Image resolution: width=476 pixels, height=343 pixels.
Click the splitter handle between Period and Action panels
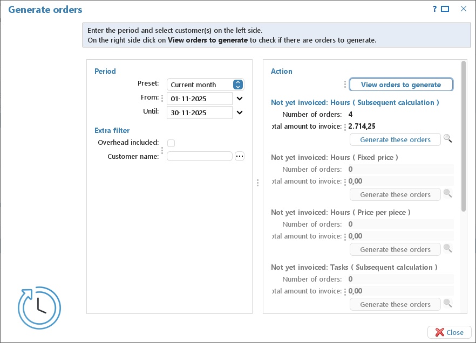click(258, 183)
